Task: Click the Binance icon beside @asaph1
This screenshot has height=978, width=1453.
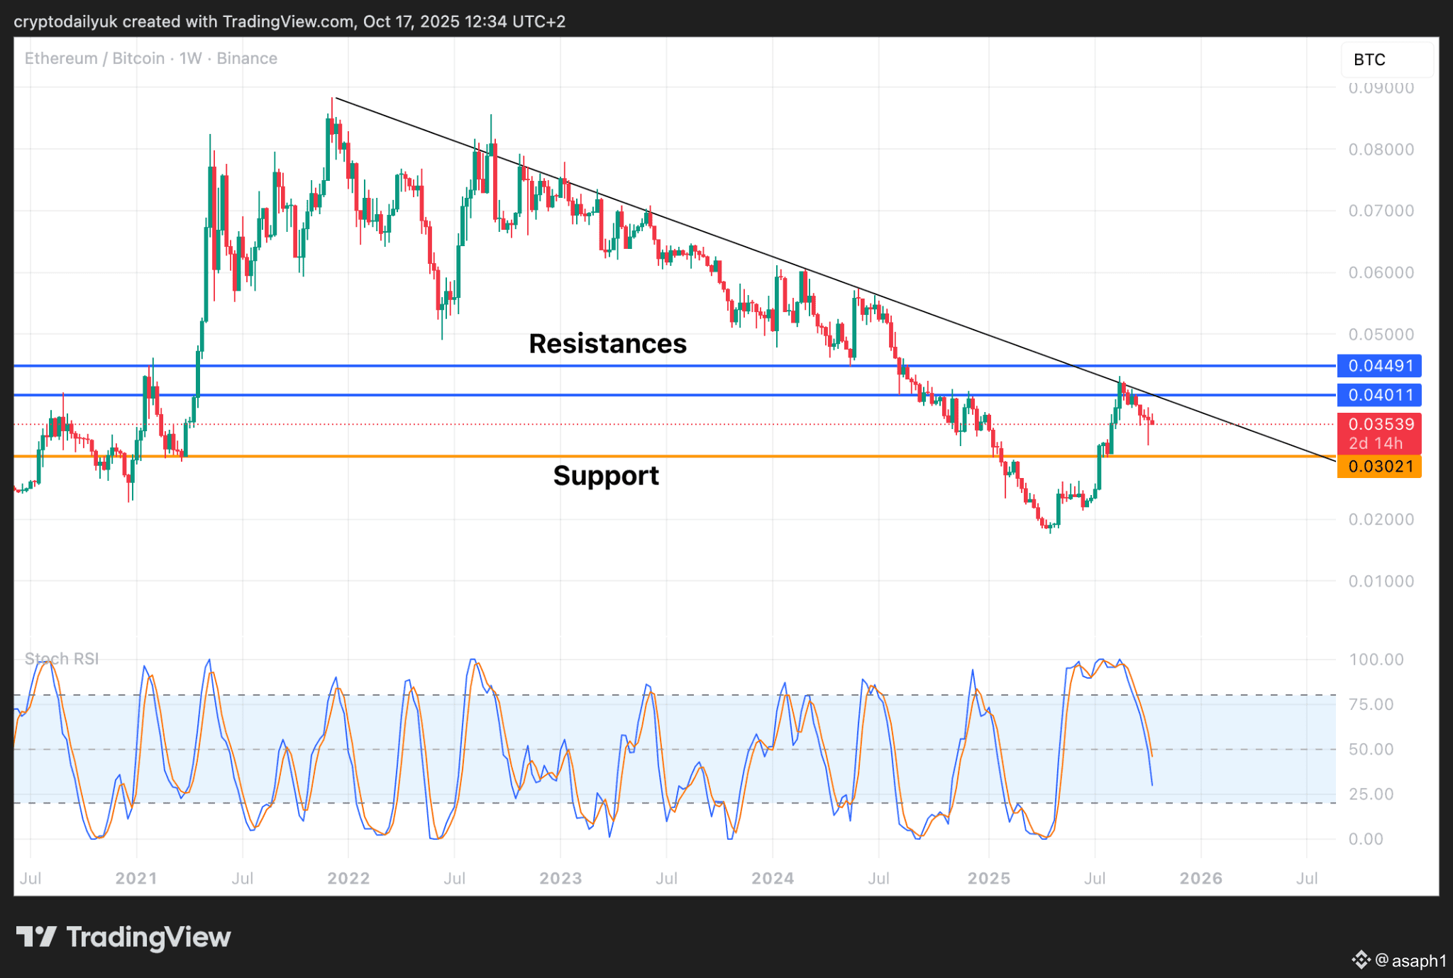Action: click(x=1360, y=960)
